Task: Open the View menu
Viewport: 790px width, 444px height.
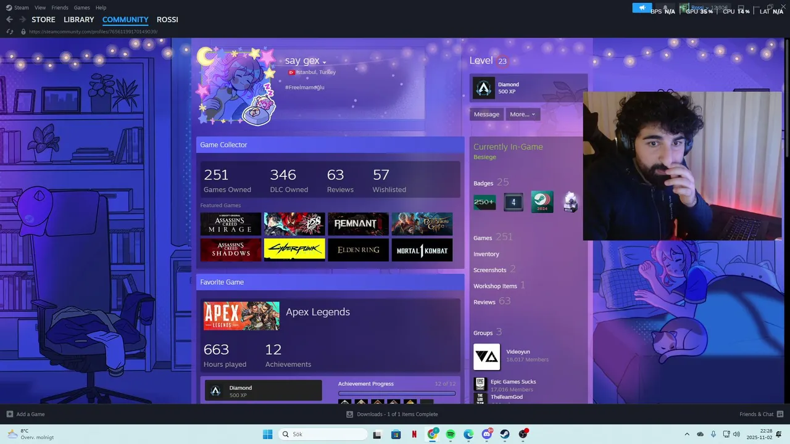Action: click(40, 7)
